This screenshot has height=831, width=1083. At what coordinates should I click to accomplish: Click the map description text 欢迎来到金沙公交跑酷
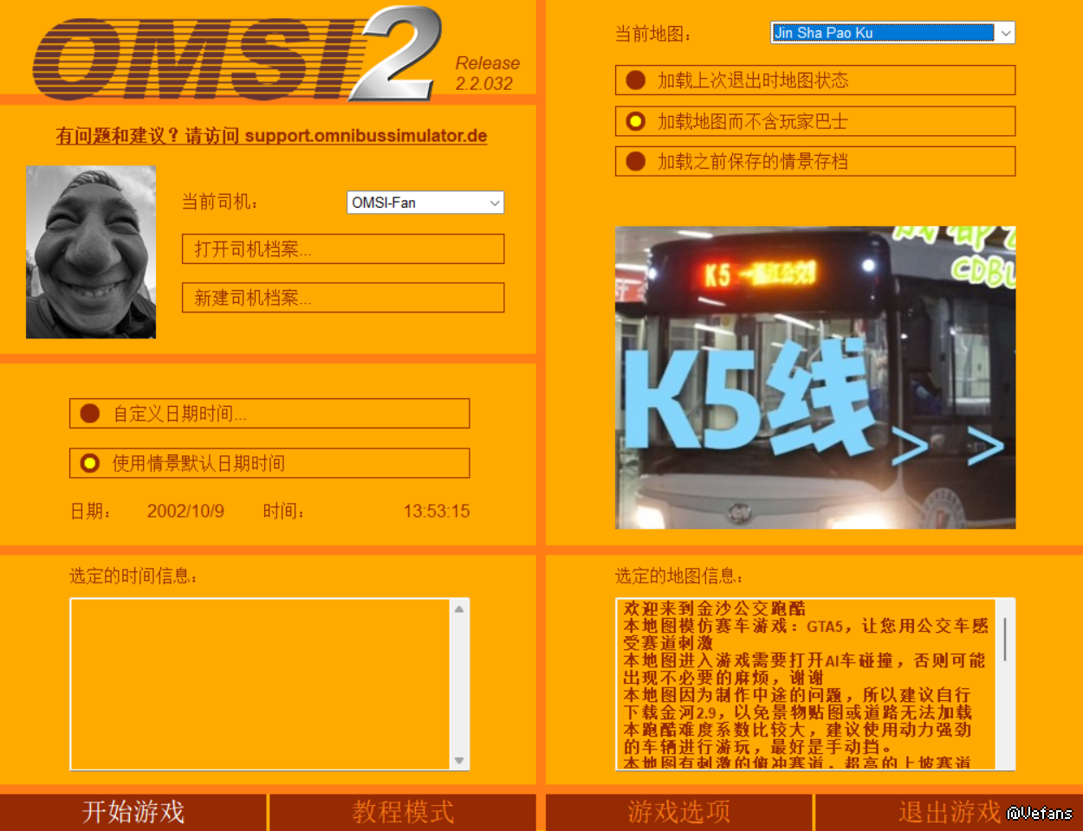tap(715, 609)
